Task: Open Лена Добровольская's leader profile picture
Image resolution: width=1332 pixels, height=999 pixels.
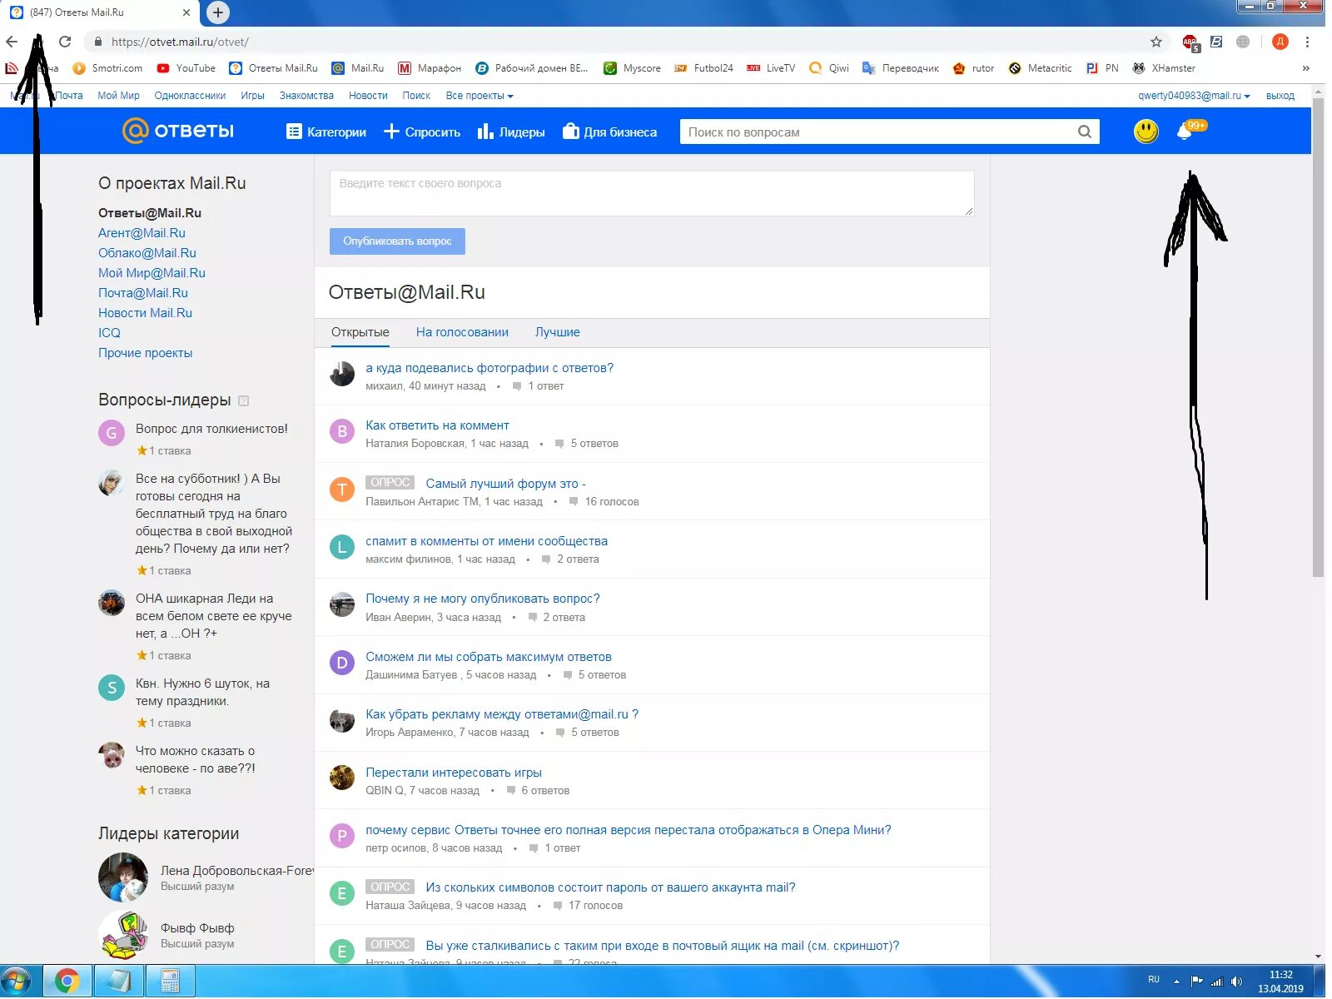Action: 123,877
